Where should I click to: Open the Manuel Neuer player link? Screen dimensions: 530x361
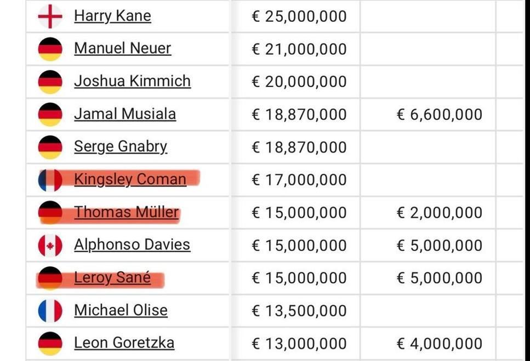[122, 48]
